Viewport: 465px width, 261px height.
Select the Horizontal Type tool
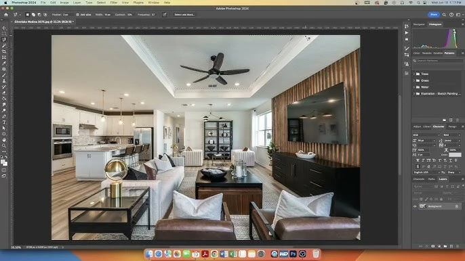click(x=4, y=122)
